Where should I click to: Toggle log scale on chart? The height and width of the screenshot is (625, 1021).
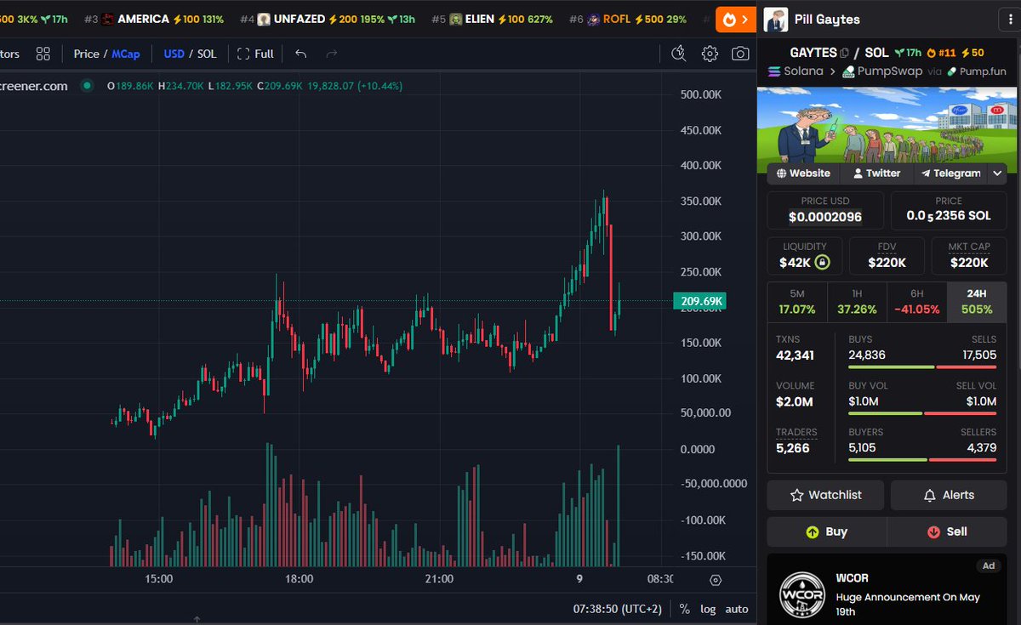708,609
